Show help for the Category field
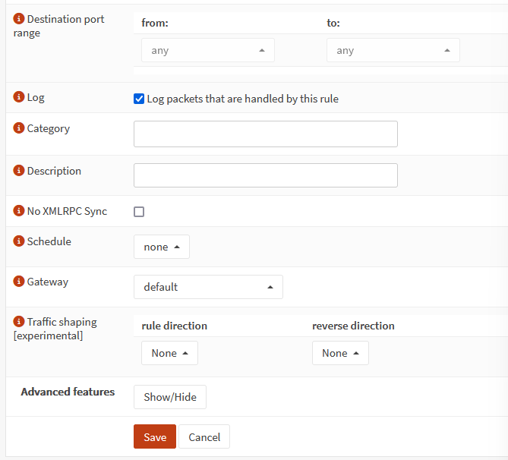 tap(19, 128)
